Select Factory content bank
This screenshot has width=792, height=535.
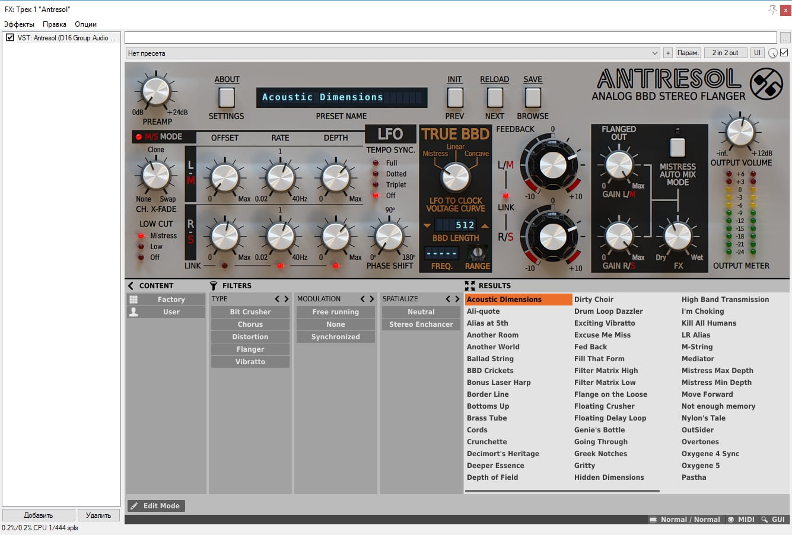tap(166, 300)
